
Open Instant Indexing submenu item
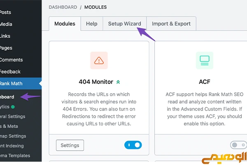click(x=12, y=146)
